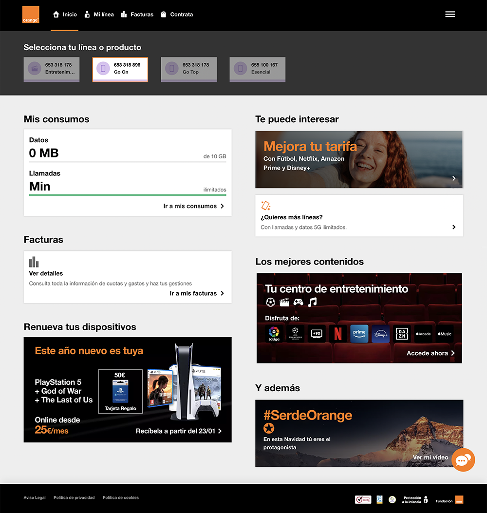Click the chevron on Mejora tu tarifa banner
This screenshot has width=487, height=513.
coord(454,178)
